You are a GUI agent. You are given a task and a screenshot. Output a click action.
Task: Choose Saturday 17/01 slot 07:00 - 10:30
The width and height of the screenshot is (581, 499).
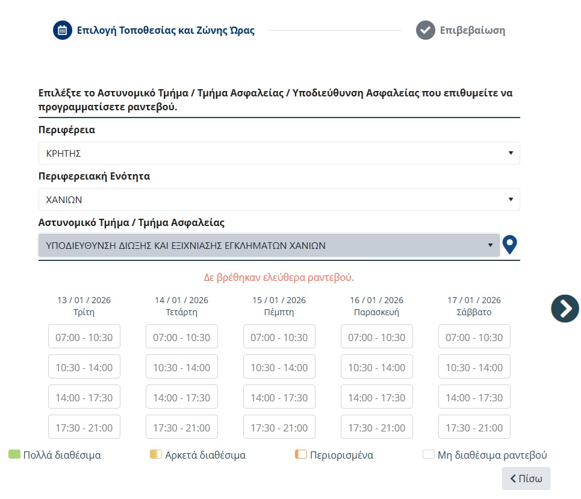pyautogui.click(x=474, y=337)
